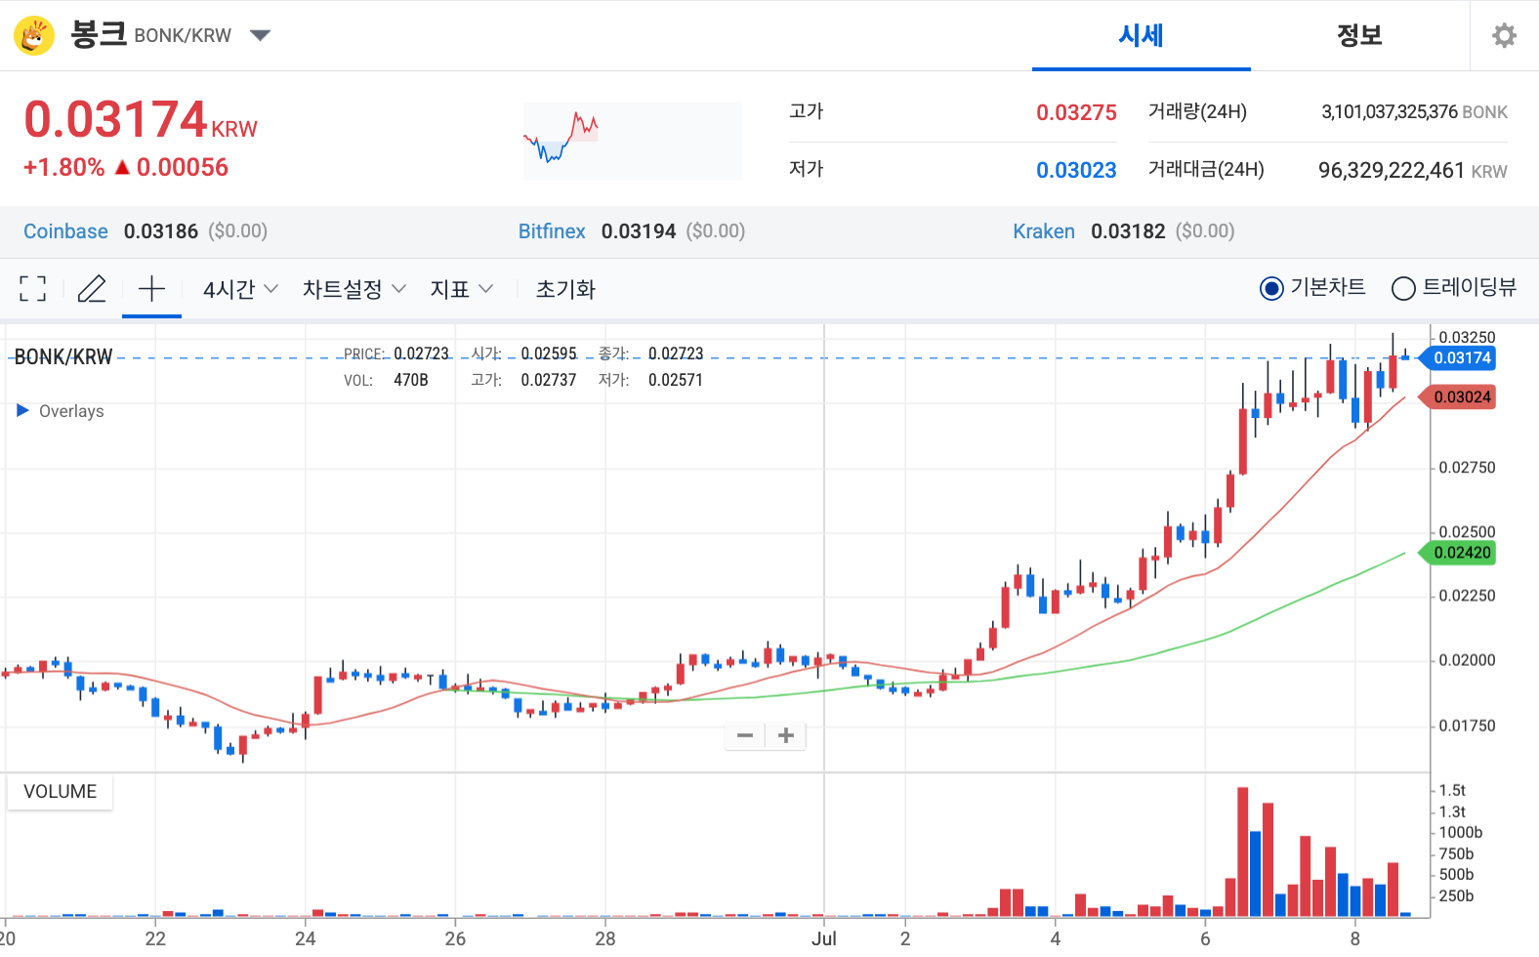Zoom in chart with plus button

(786, 735)
